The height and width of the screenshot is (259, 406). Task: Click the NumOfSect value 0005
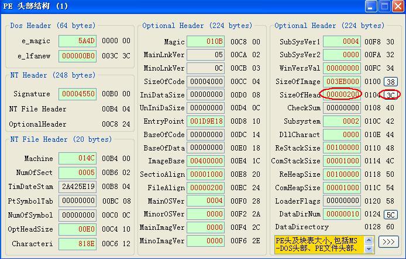coord(77,173)
